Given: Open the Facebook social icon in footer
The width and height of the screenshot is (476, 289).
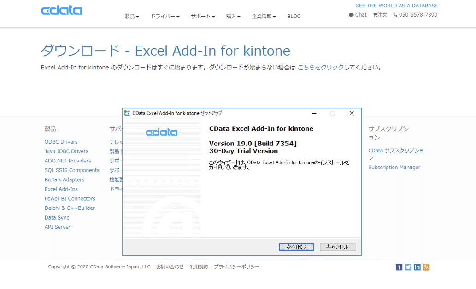Looking at the screenshot, I should pos(399,267).
